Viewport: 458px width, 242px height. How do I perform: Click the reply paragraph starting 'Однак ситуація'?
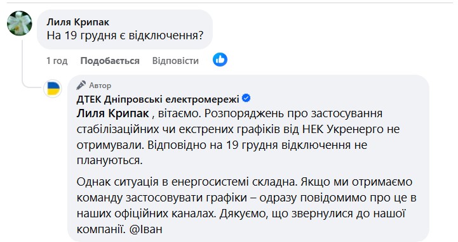pos(246,205)
